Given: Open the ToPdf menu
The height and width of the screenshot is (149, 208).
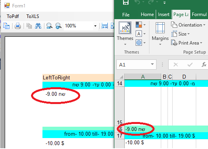Looking at the screenshot, I should 13,16.
